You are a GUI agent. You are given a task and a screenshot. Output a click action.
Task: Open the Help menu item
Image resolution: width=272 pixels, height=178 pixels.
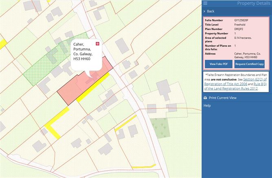click(x=207, y=106)
